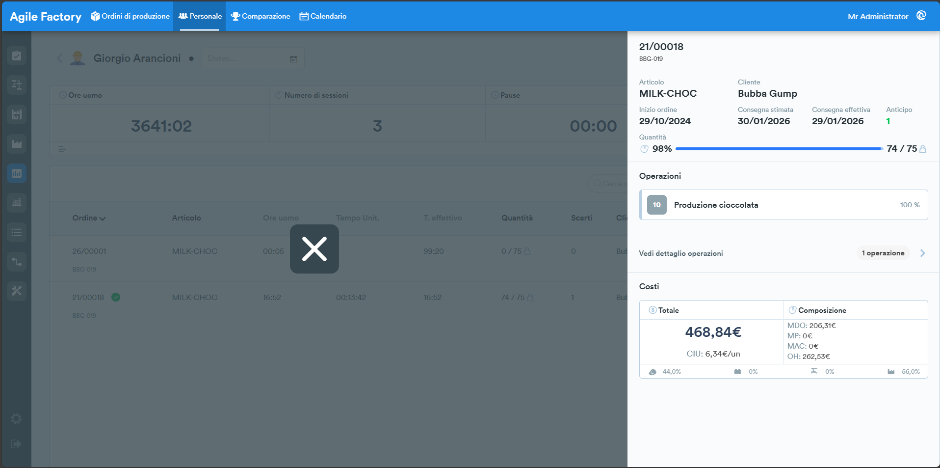Click the 468,84€ total cost value
Image resolution: width=940 pixels, height=468 pixels.
pyautogui.click(x=713, y=332)
